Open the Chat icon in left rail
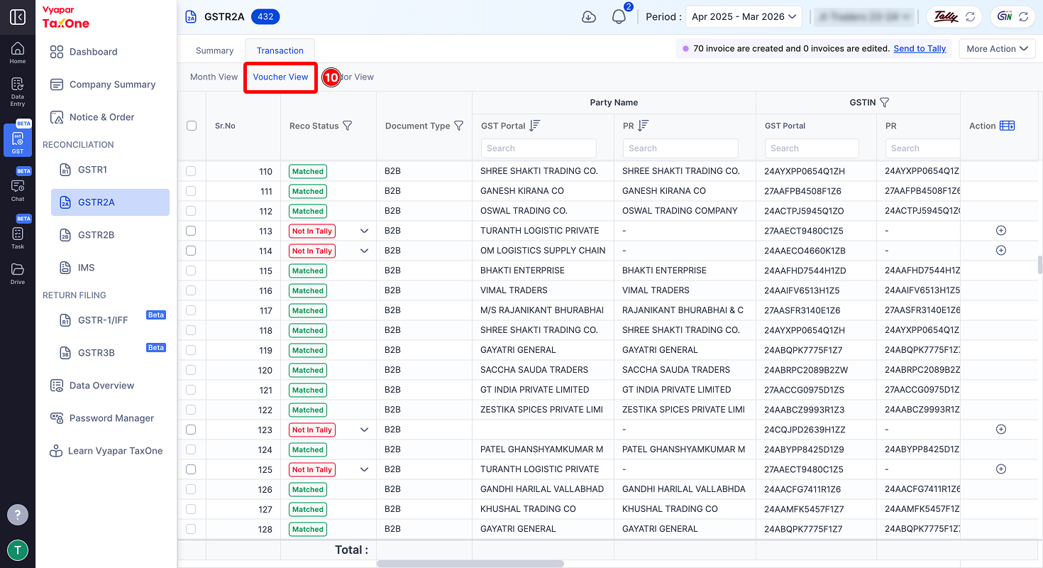Image resolution: width=1043 pixels, height=568 pixels. tap(18, 190)
